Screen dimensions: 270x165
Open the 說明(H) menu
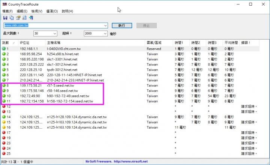[x=67, y=11]
